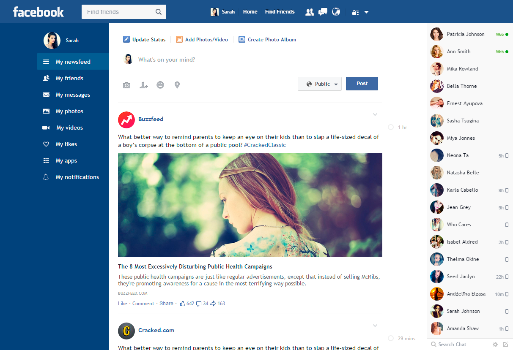Open the #CrackedClassic hashtag link
The image size is (513, 350).
point(265,145)
